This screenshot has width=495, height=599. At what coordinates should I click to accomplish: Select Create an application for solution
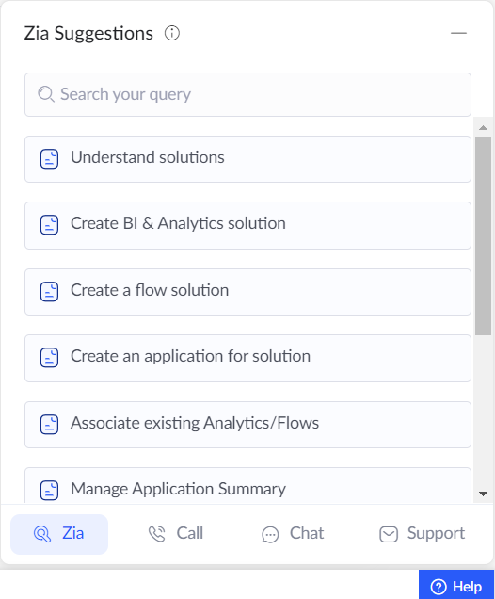247,358
